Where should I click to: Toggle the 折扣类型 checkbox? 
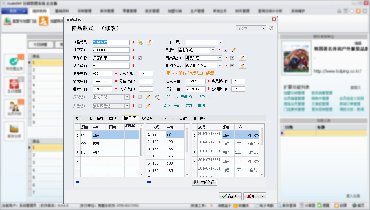(x=232, y=66)
